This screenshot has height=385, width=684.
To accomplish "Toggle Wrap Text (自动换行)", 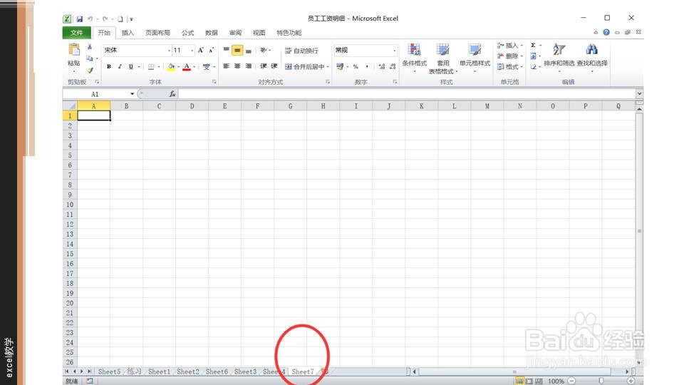I will pos(301,51).
